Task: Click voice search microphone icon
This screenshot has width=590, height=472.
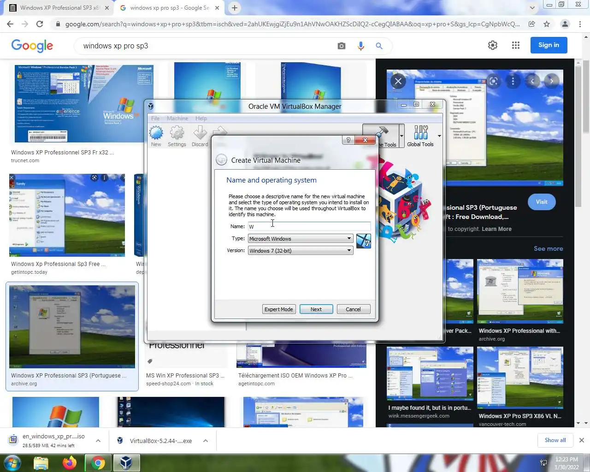Action: tap(360, 46)
